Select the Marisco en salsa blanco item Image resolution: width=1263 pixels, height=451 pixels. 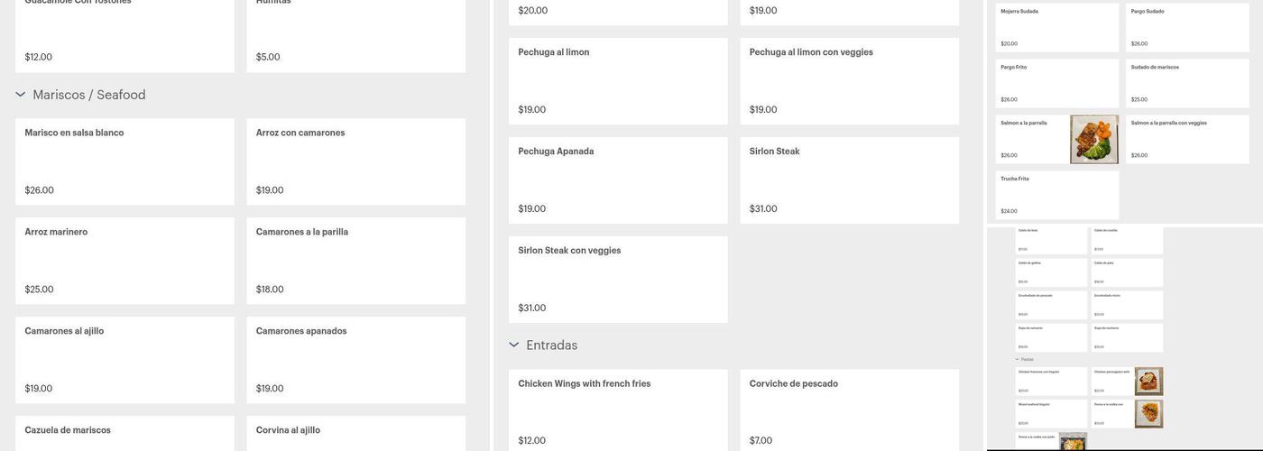coord(124,161)
